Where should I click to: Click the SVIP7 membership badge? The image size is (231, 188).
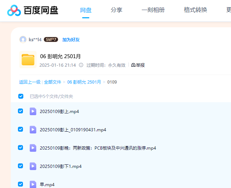[51, 39]
